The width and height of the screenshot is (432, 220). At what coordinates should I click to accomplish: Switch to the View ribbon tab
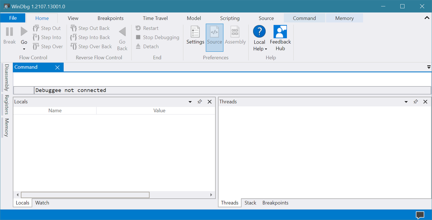73,18
